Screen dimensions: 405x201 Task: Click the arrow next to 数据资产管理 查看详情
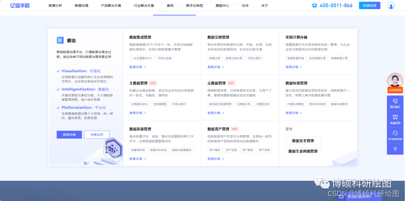[223, 159]
